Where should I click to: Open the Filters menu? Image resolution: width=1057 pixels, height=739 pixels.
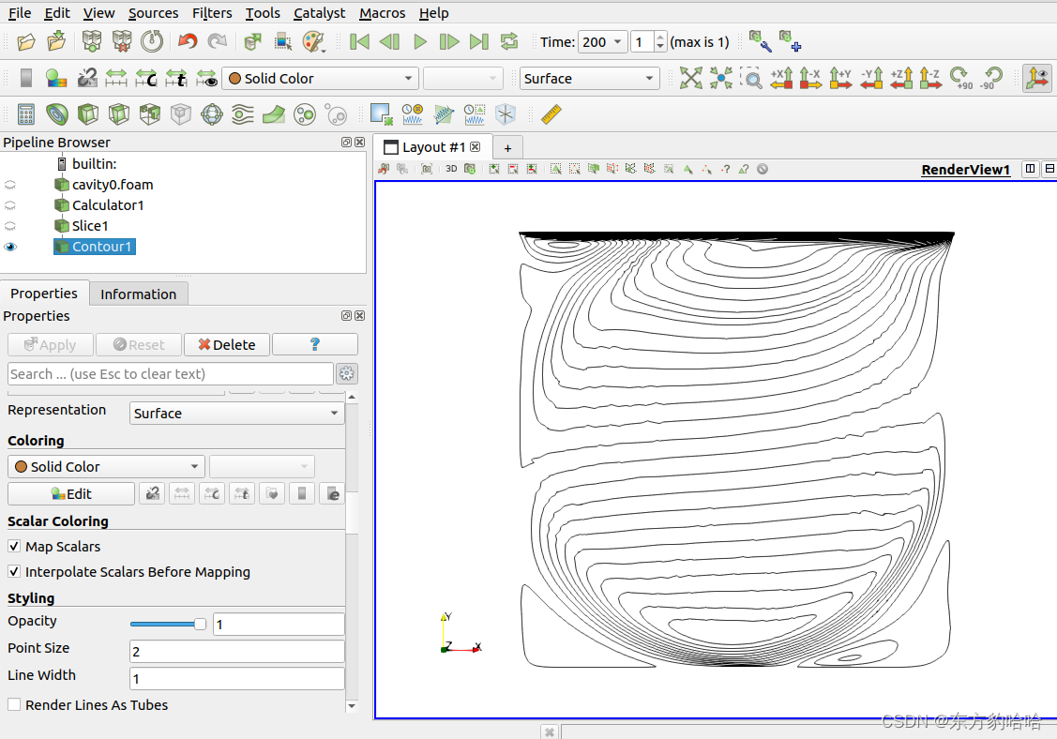click(212, 13)
